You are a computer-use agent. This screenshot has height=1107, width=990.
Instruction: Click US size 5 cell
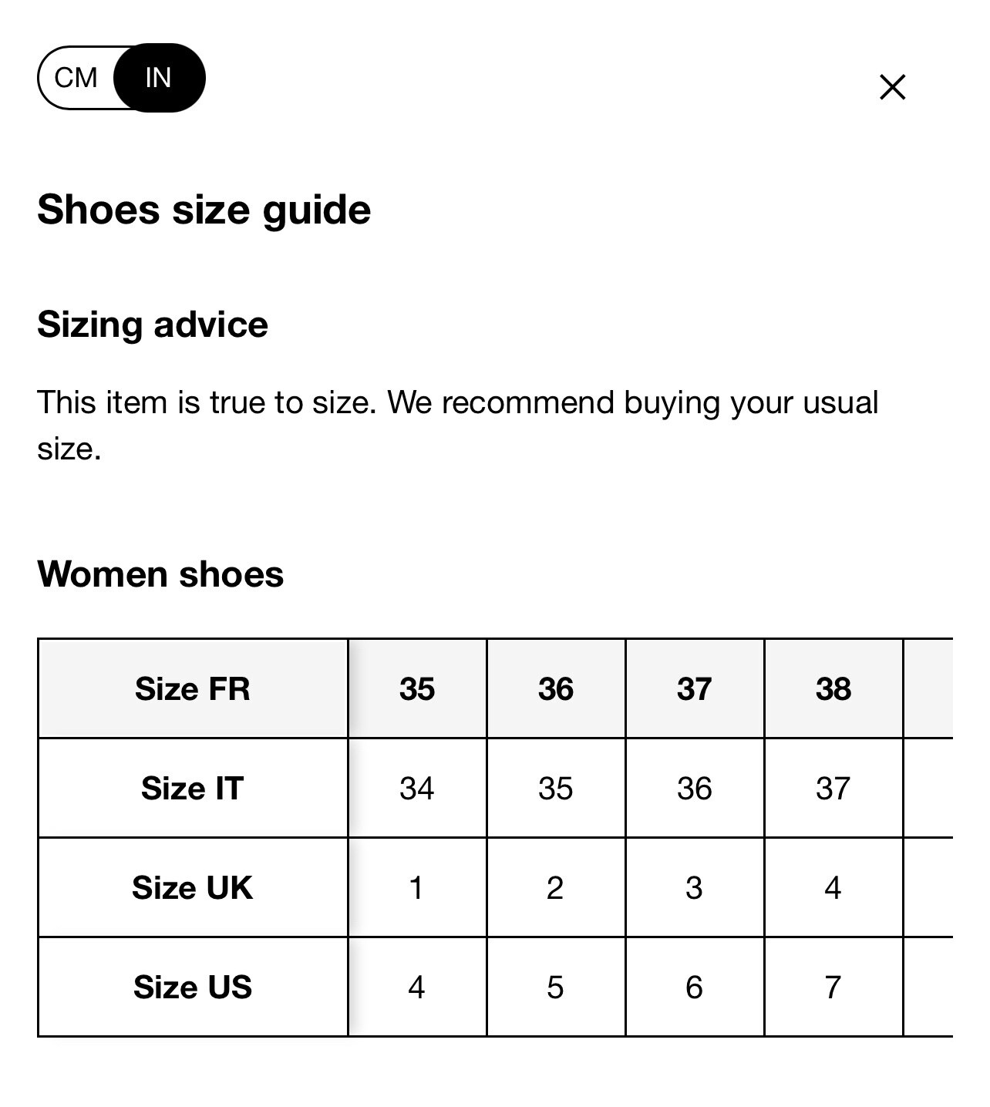[556, 987]
